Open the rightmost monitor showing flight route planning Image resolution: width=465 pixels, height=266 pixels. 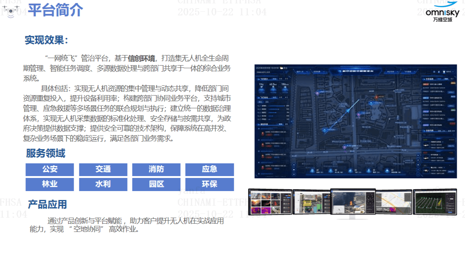point(435,201)
